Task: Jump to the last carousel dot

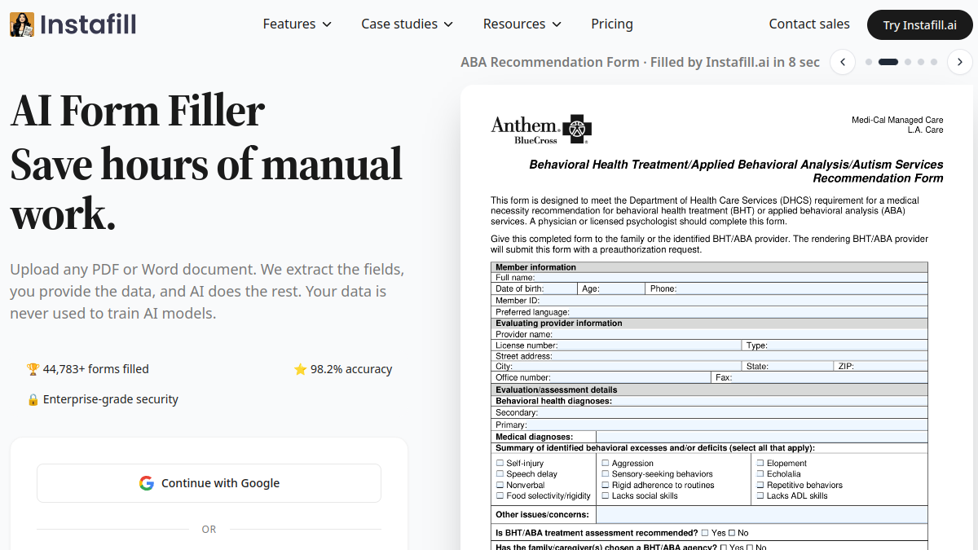Action: click(934, 62)
